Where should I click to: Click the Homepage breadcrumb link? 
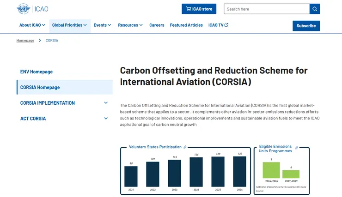(25, 41)
